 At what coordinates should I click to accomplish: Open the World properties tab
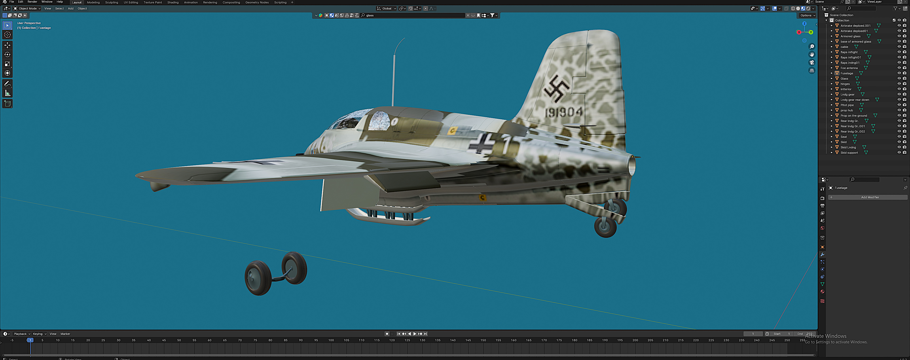pos(822,228)
